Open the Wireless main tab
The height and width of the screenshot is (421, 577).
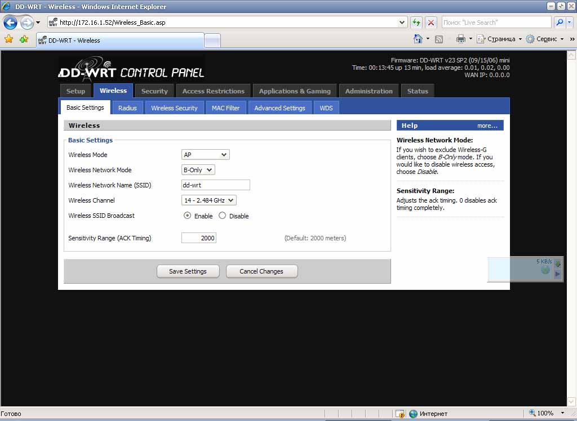tap(113, 91)
